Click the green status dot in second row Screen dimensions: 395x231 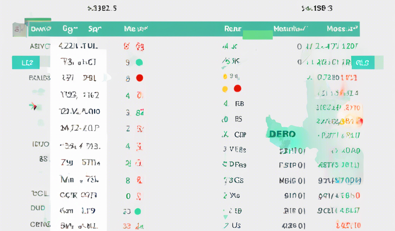139,62
